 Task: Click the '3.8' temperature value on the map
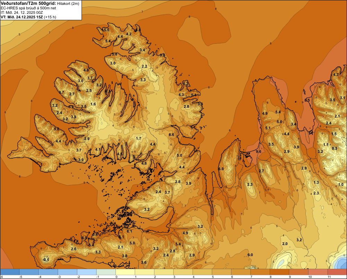click(125, 256)
